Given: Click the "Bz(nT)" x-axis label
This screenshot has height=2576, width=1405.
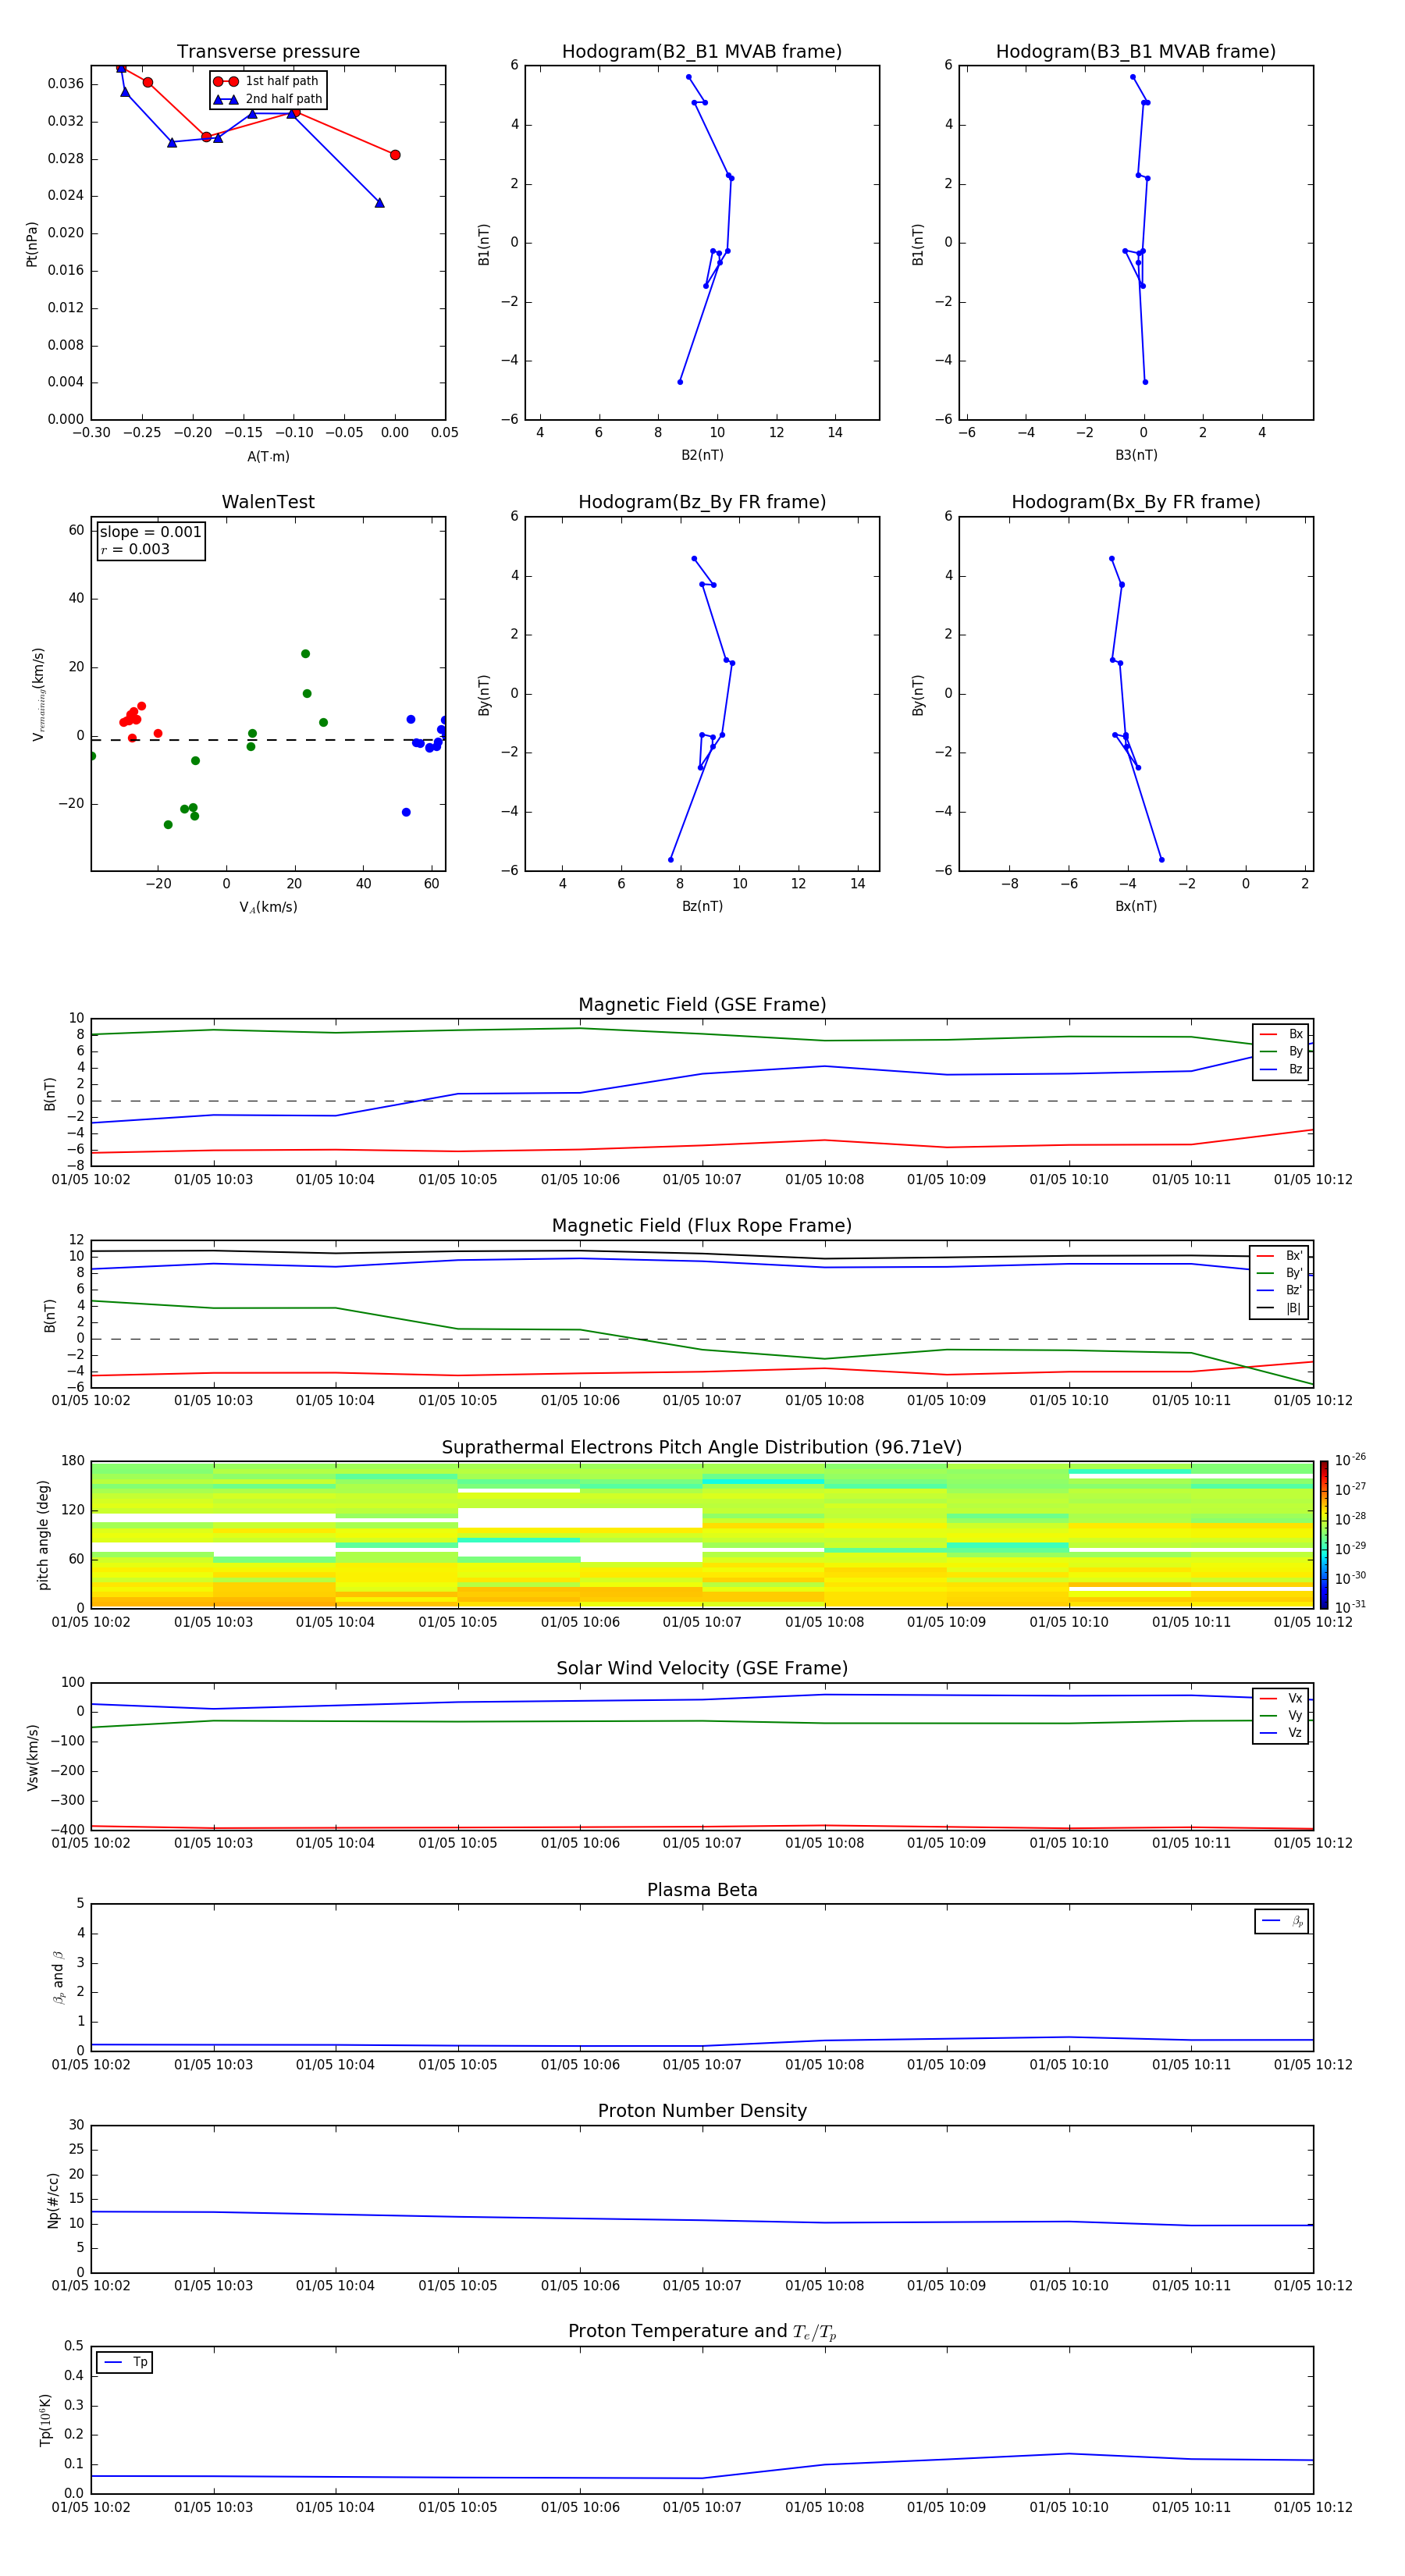Looking at the screenshot, I should (702, 906).
